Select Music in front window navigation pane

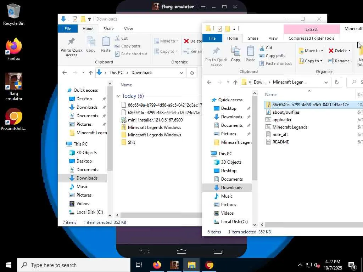[x=227, y=196]
